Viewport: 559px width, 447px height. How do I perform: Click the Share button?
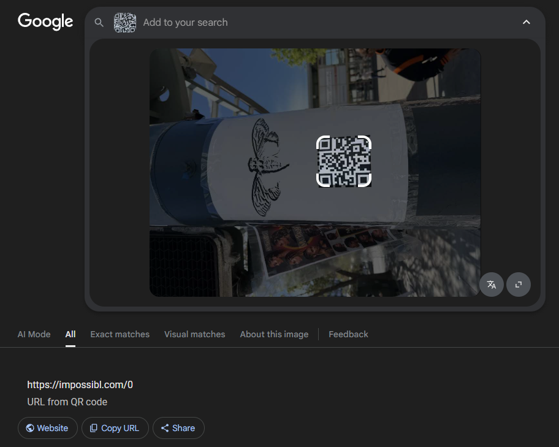[x=178, y=428]
